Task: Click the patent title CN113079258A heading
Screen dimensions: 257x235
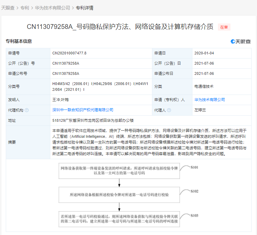Action: click(120, 27)
